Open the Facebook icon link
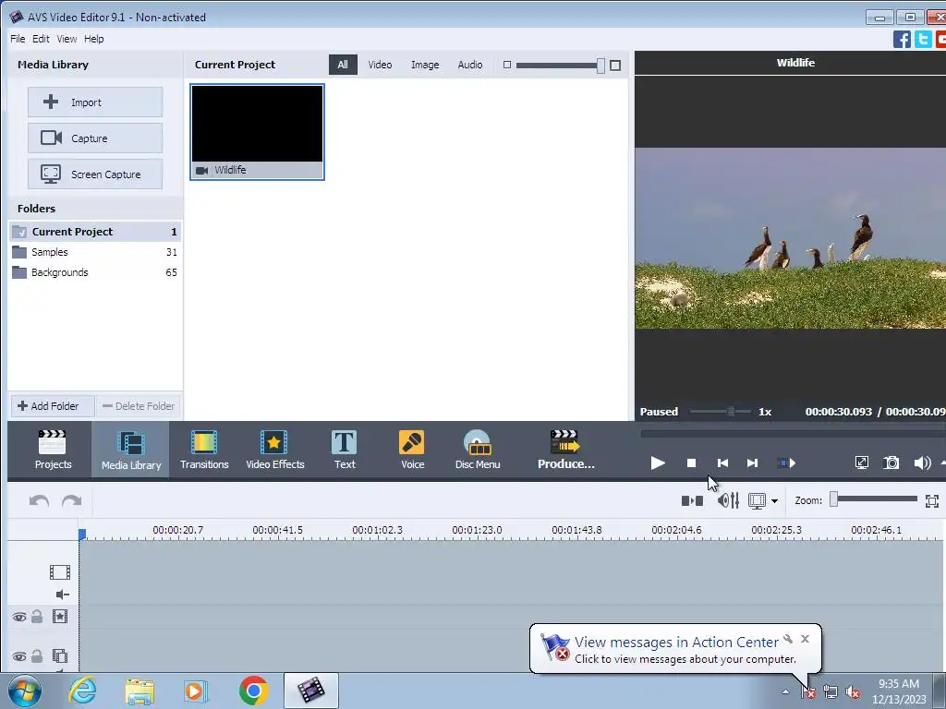Viewport: 946px width, 709px height. tap(902, 39)
